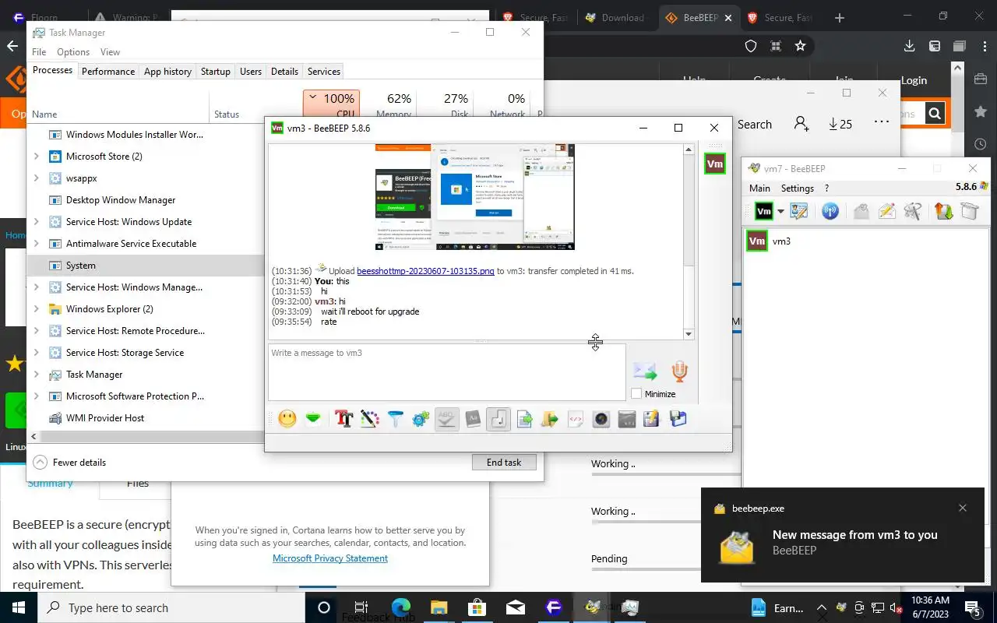Viewport: 997px width, 623px height.
Task: Expand Windows Explorer (2) process group
Action: [x=36, y=309]
